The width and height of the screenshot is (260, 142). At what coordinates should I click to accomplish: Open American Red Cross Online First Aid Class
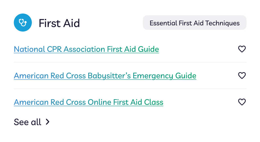click(x=88, y=102)
